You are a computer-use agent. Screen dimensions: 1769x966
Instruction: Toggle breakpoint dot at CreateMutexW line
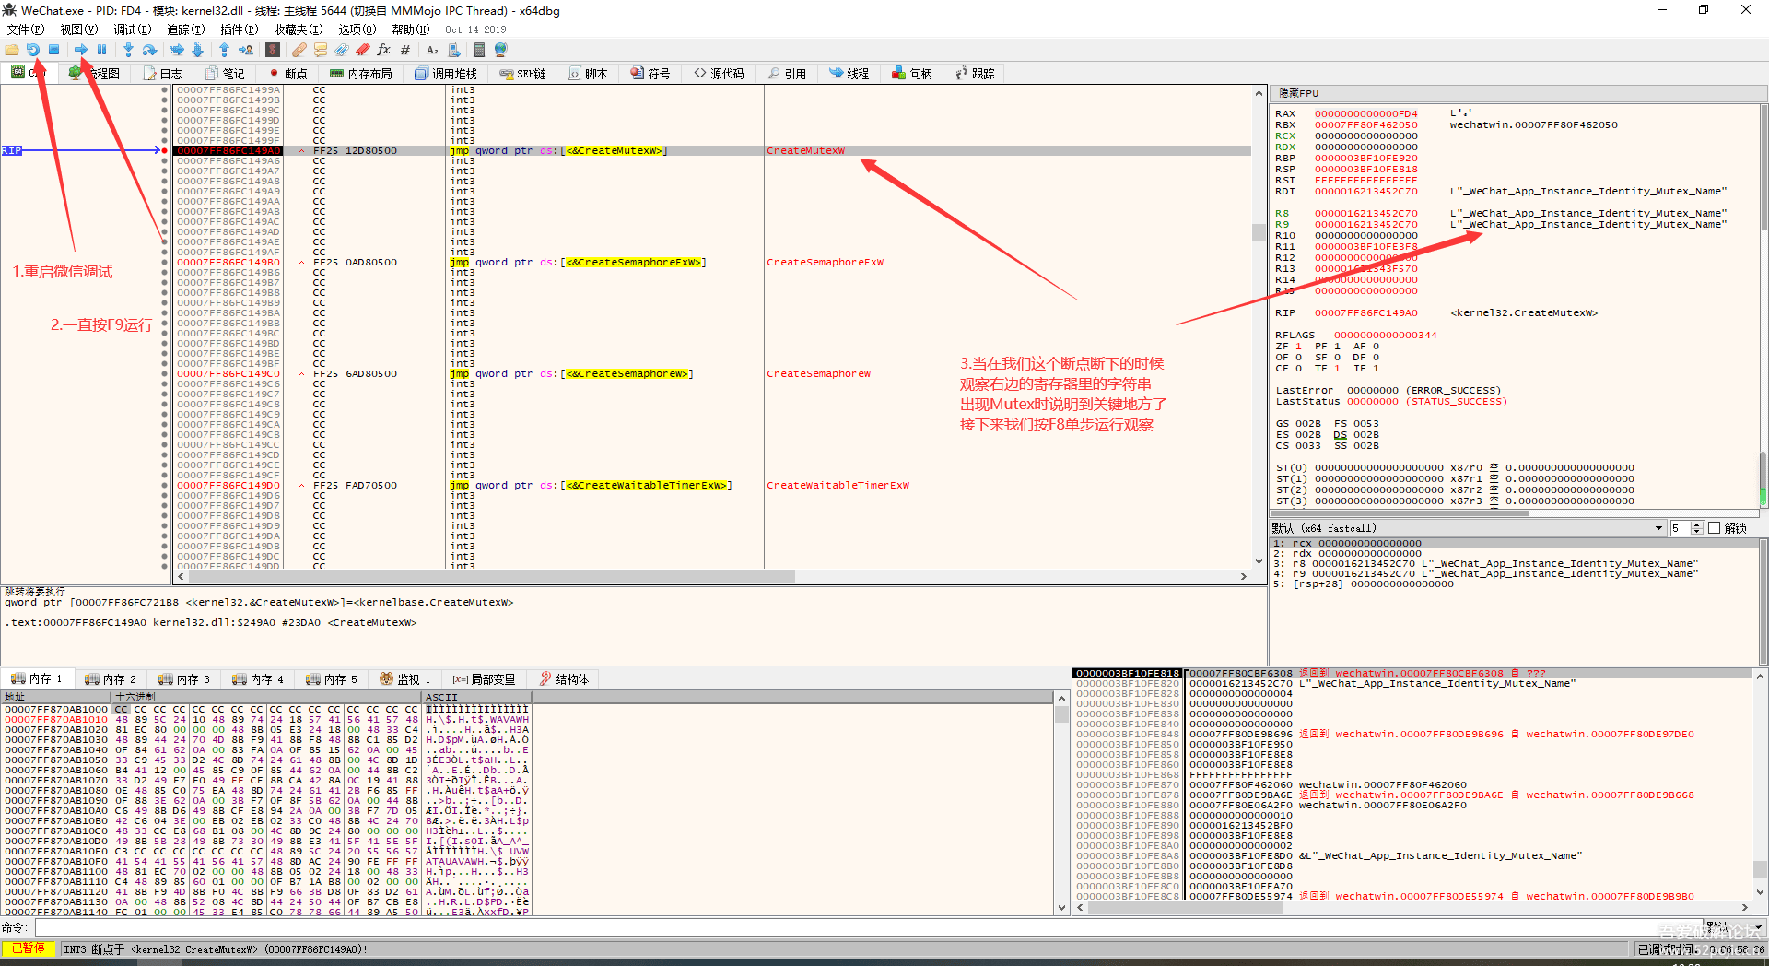(x=165, y=150)
